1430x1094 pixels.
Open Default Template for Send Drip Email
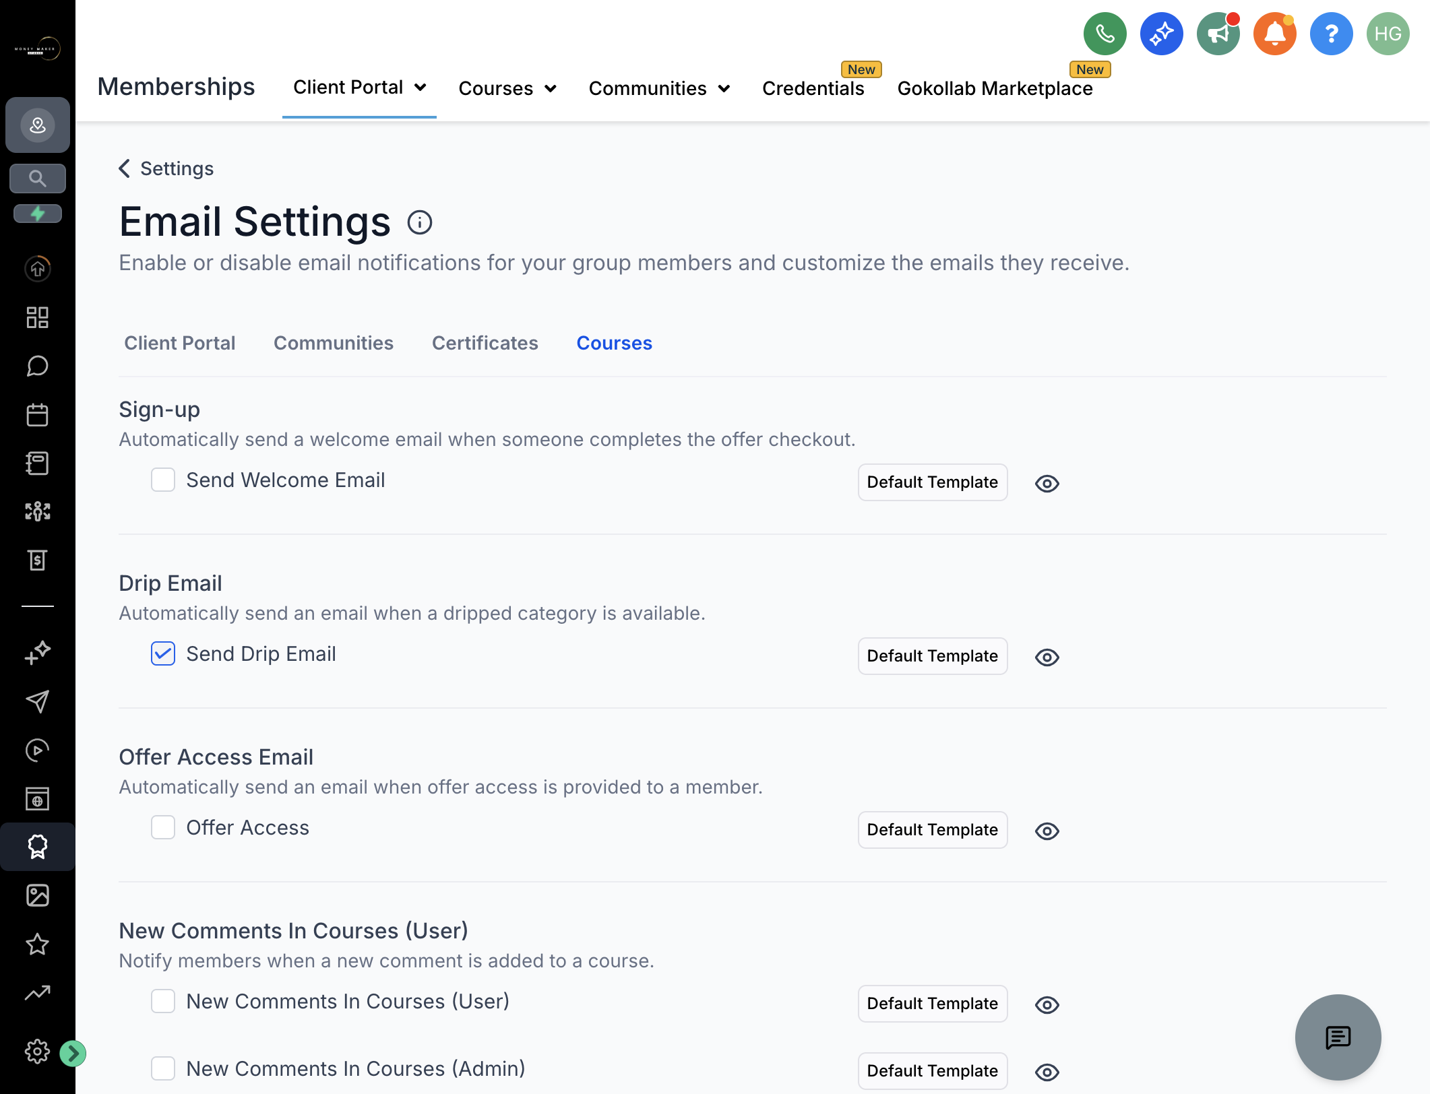(933, 656)
